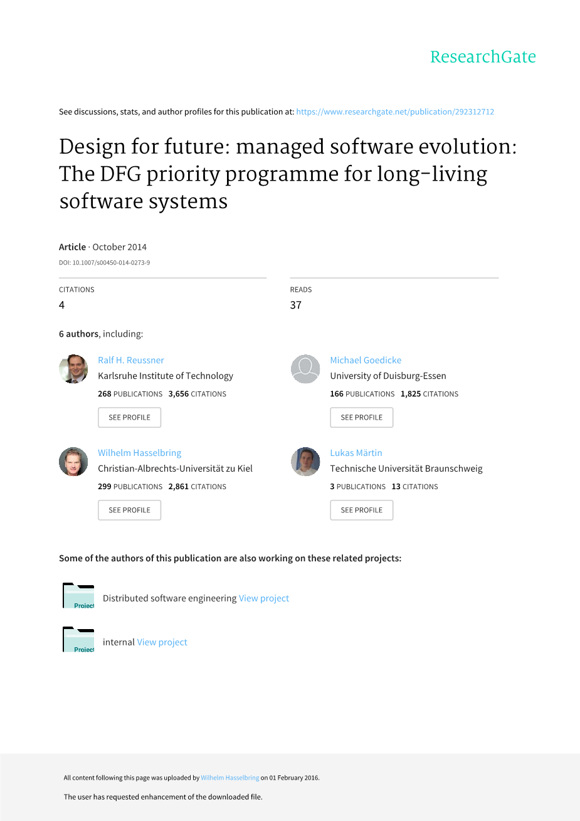Open Ralf H. Reussner's name link
Screen dimensions: 580x821
[x=131, y=361]
